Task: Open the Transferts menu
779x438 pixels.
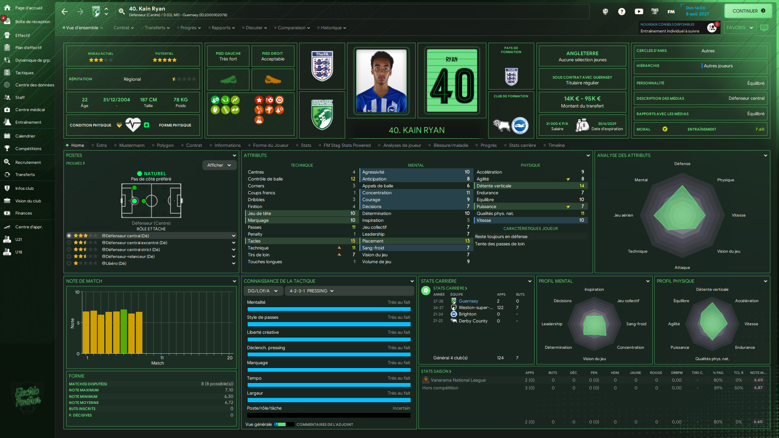Action: pos(157,28)
